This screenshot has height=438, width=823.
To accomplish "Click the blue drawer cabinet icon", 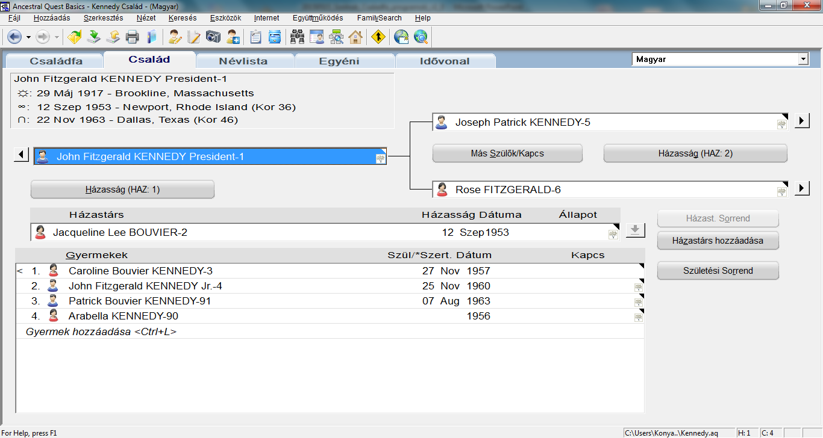I will (275, 37).
